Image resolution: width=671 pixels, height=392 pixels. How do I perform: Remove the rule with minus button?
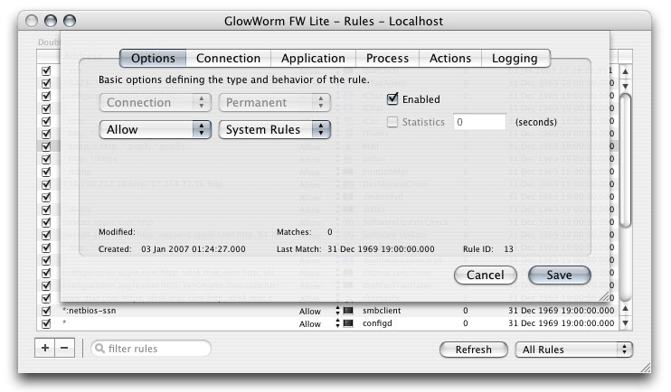[64, 348]
